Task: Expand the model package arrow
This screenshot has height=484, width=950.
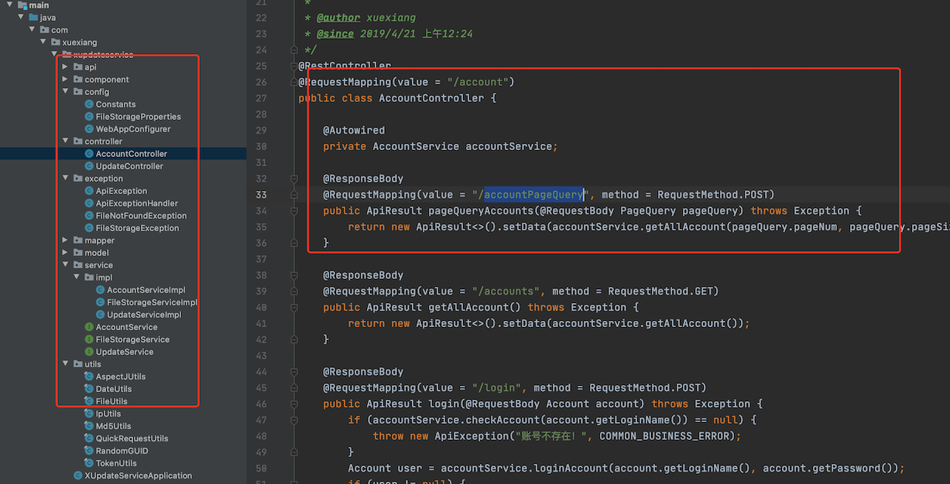Action: click(66, 253)
